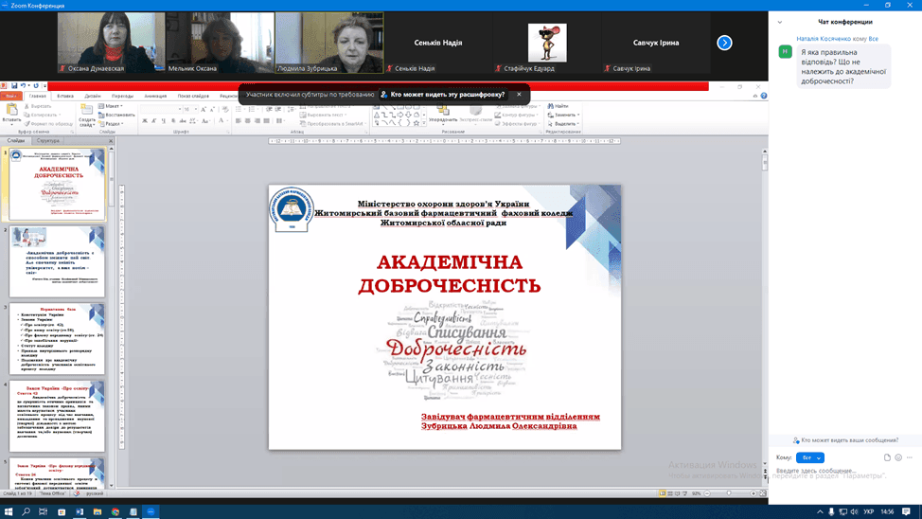922x519 pixels.
Task: Open the Дизайн ribbon tab
Action: pos(93,96)
